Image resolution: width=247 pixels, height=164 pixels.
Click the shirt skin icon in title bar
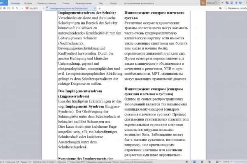click(236, 3)
